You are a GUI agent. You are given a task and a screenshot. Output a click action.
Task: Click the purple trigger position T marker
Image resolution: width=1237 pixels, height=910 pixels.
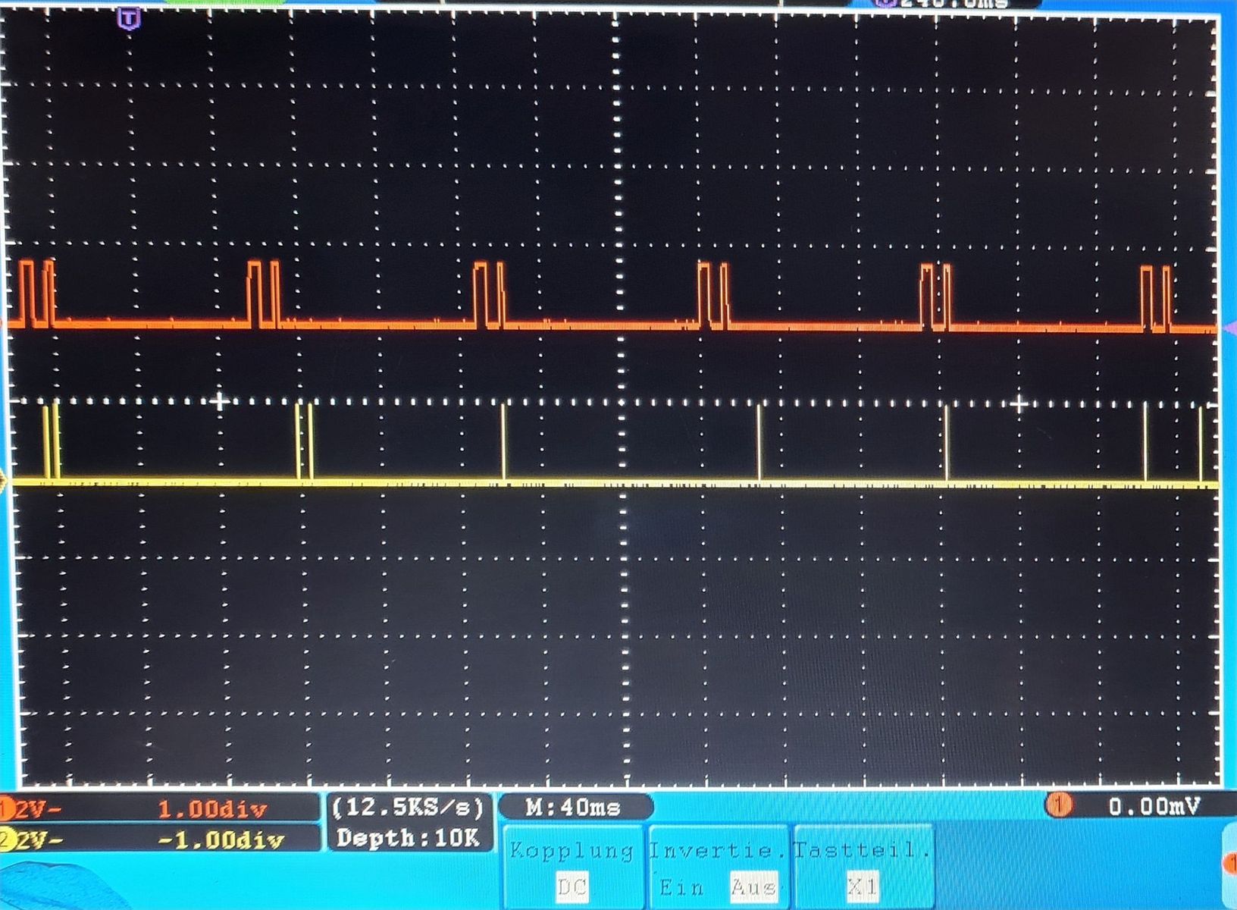click(x=130, y=19)
